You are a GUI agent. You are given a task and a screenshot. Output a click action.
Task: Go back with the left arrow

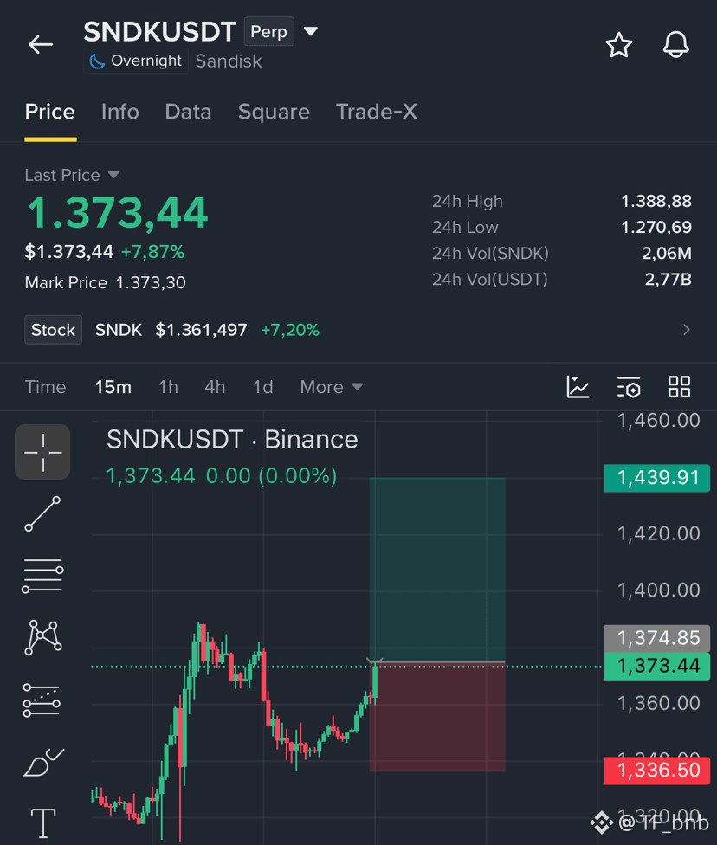(41, 44)
